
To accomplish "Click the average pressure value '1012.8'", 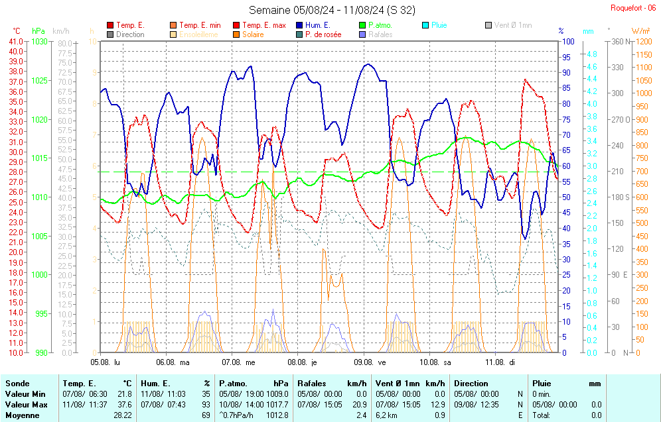I will (277, 415).
